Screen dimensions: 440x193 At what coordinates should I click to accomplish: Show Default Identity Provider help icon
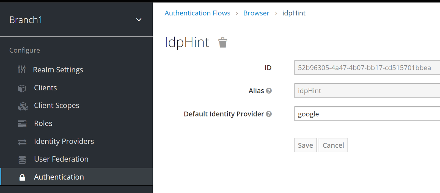(x=269, y=114)
